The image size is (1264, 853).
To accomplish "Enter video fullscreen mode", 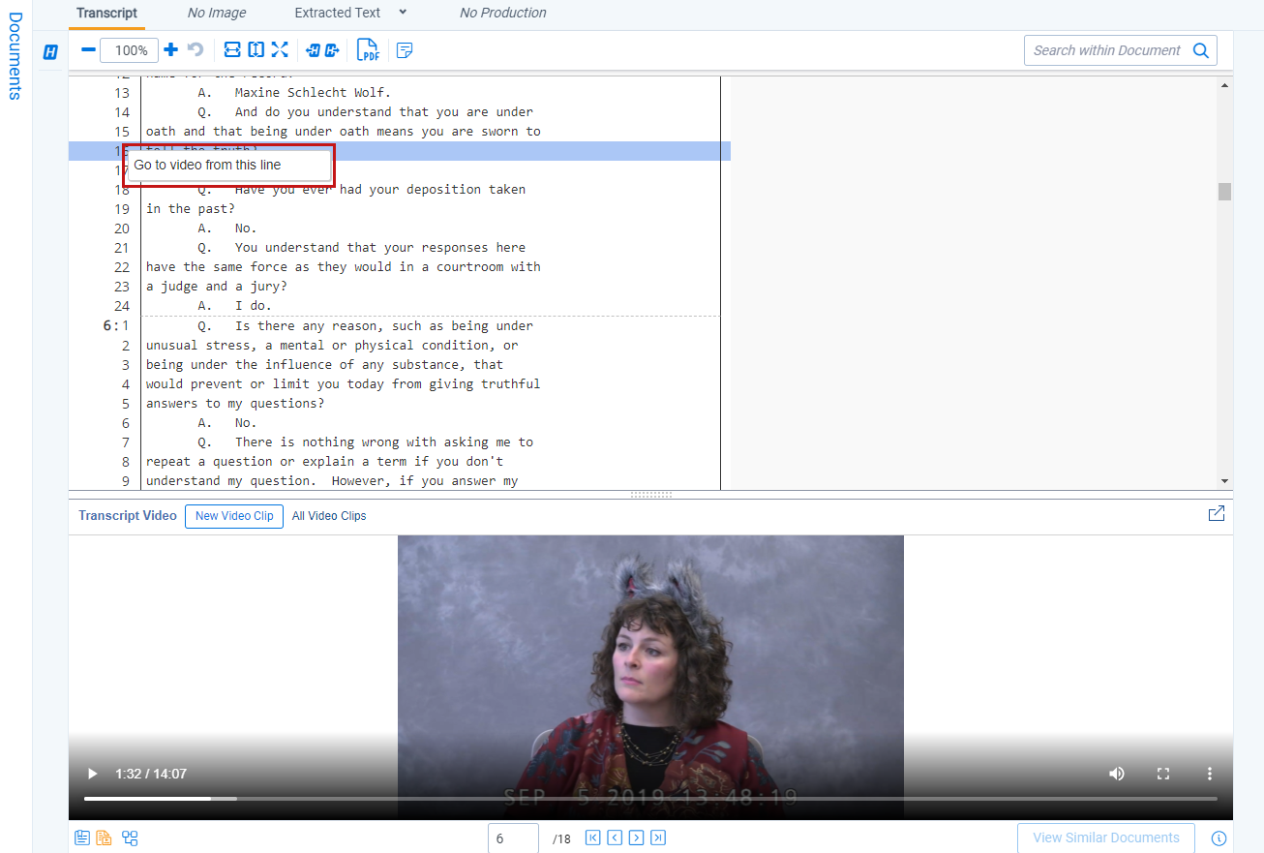I will (1163, 774).
